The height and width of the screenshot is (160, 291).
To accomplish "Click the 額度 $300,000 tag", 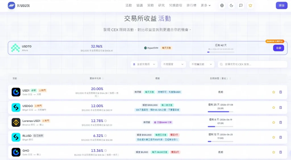I will click(x=150, y=105).
